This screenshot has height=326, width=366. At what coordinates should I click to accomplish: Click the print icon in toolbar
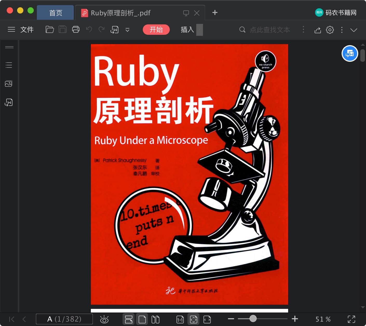pyautogui.click(x=76, y=30)
